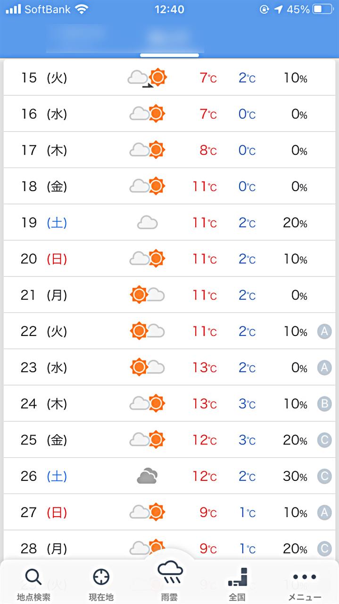Viewport: 339px width, 604px height.
Task: Tap the reliability B badge for day 24
Action: (324, 404)
